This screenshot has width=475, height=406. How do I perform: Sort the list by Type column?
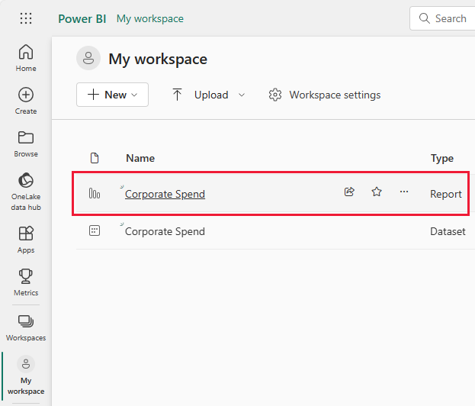pyautogui.click(x=442, y=158)
